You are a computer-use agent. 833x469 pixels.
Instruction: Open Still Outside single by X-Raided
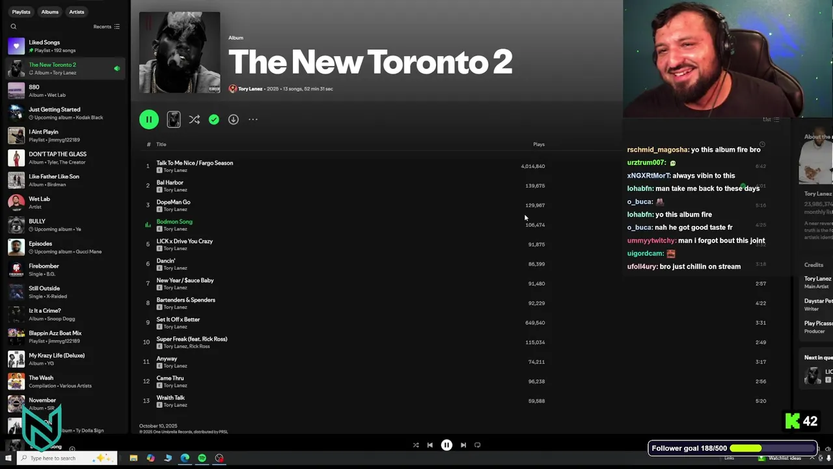[x=65, y=292]
